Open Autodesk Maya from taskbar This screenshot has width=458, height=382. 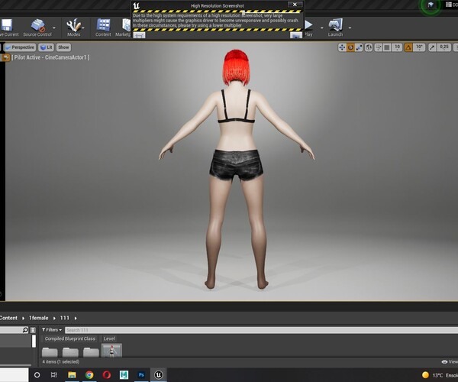point(124,374)
